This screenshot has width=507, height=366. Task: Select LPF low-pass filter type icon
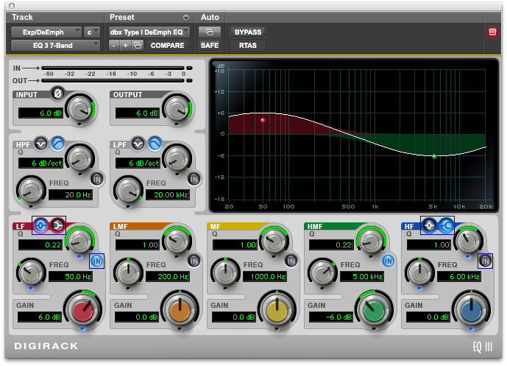tap(155, 144)
